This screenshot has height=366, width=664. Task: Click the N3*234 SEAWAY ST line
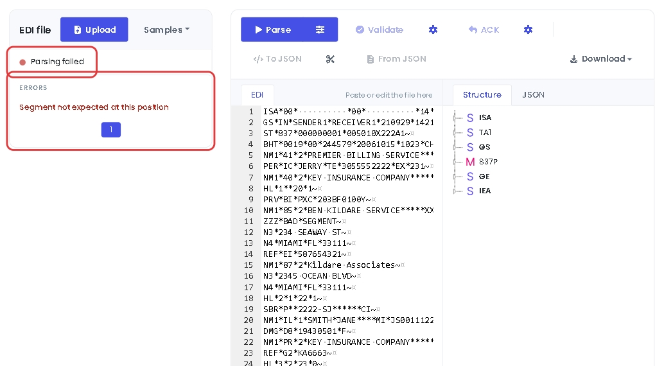click(307, 232)
